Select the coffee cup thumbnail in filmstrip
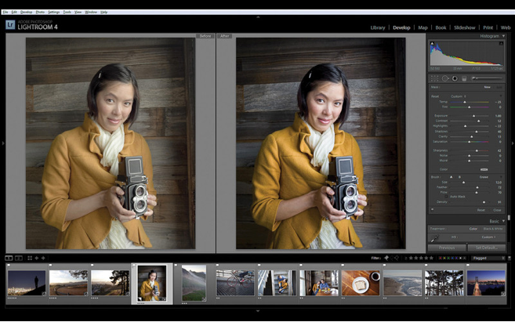 [x=360, y=283]
